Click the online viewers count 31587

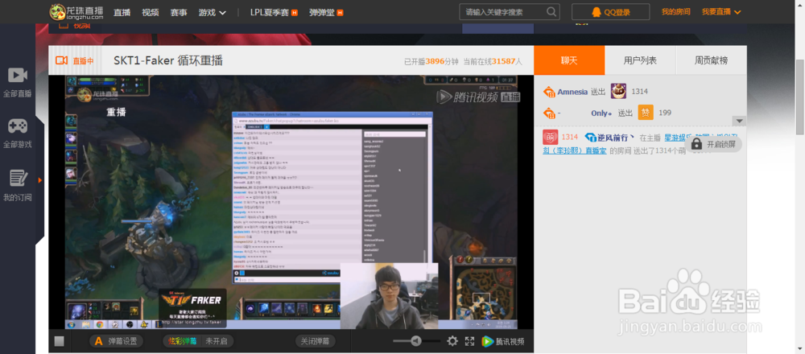click(x=504, y=62)
